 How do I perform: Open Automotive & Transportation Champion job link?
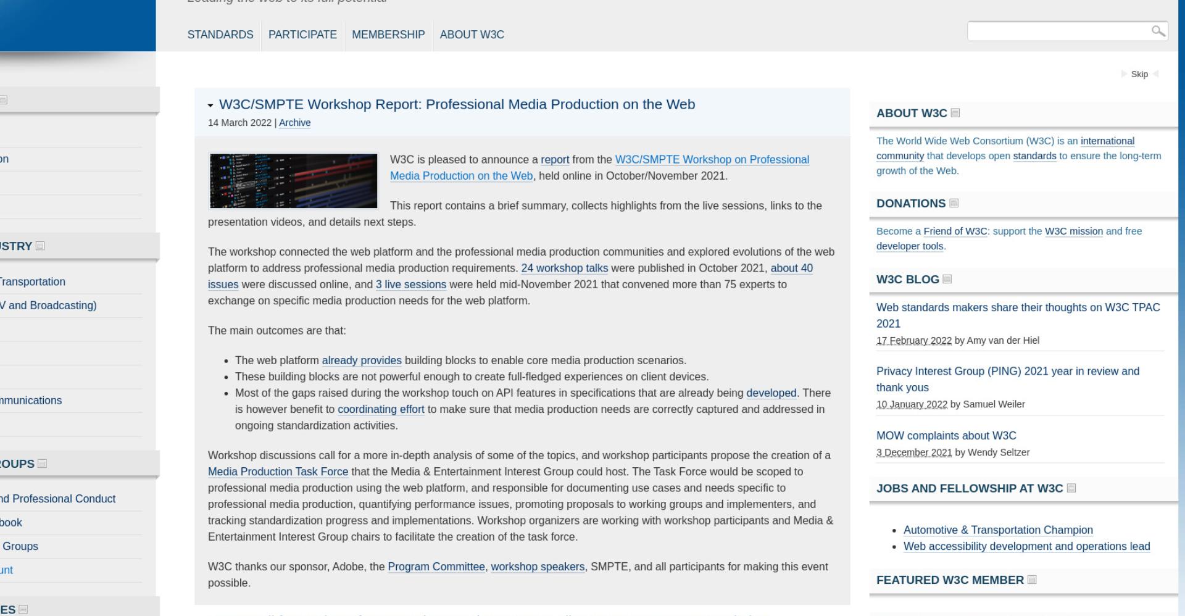(x=998, y=530)
